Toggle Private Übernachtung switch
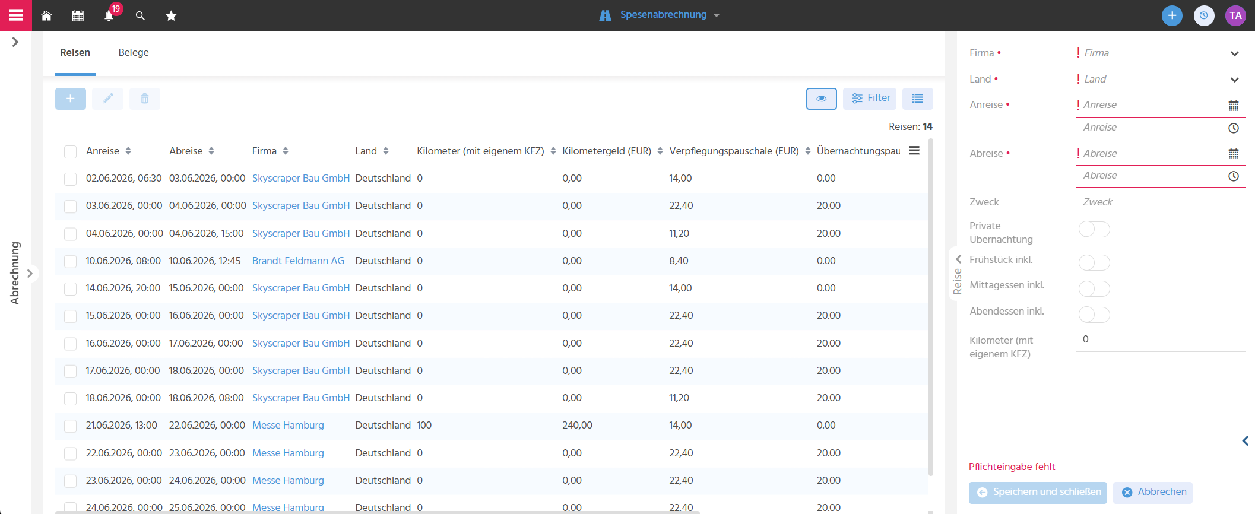This screenshot has height=514, width=1255. [x=1094, y=229]
